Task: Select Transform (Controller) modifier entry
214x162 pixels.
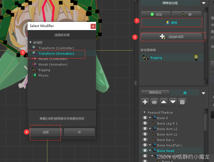Action: click(56, 48)
